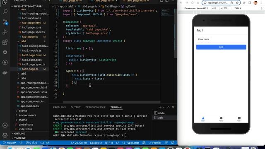Open the Manage gear icon
Image resolution: width=265 pixels, height=149 pixels.
pos(5,135)
